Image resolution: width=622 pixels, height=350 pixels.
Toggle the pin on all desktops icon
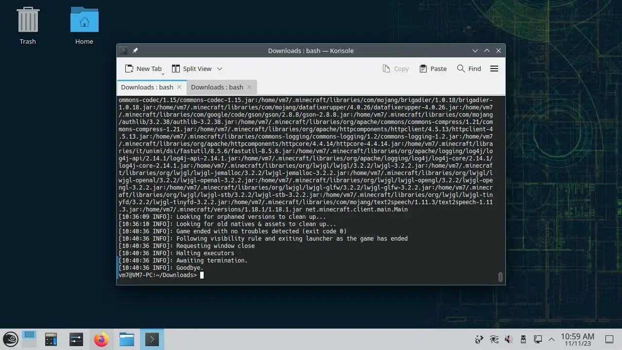(x=135, y=51)
